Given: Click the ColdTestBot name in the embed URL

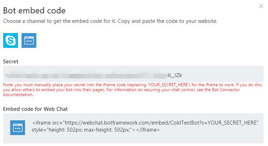Looking at the screenshot, I should click(186, 123).
